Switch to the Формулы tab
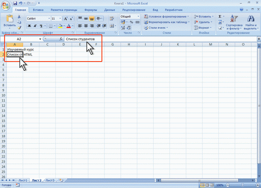Viewport: 261px width, 188px height. (x=91, y=10)
